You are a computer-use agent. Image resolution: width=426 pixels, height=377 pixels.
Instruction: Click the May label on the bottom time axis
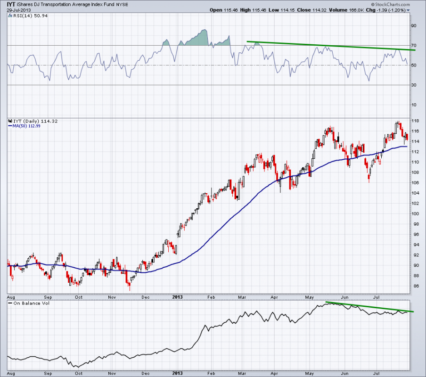tap(310, 373)
